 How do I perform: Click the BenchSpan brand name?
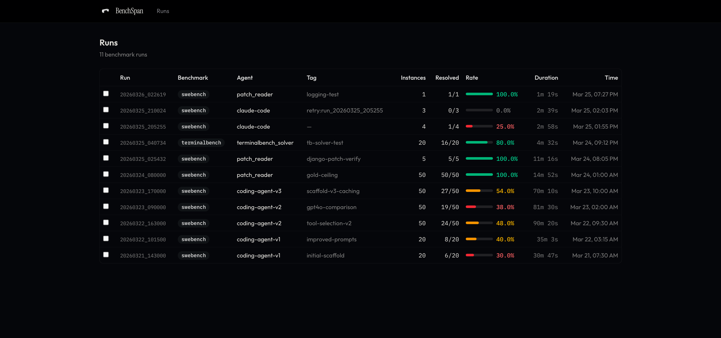point(129,11)
